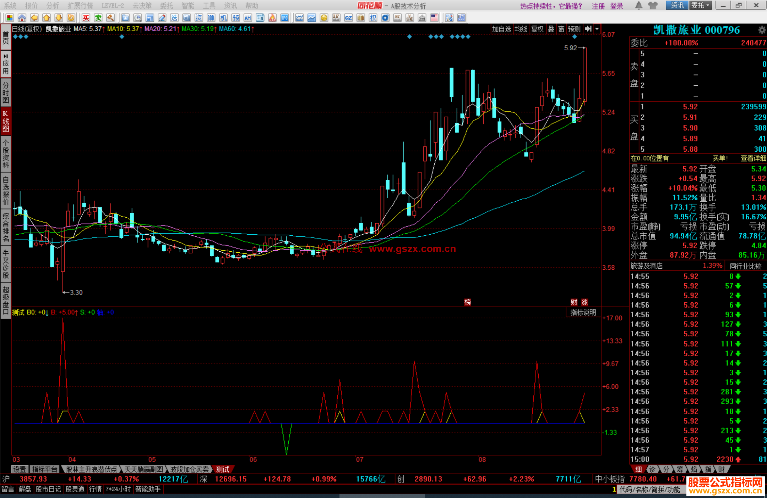Click the GZ toolbar icon
767x498 pixels.
point(348,18)
